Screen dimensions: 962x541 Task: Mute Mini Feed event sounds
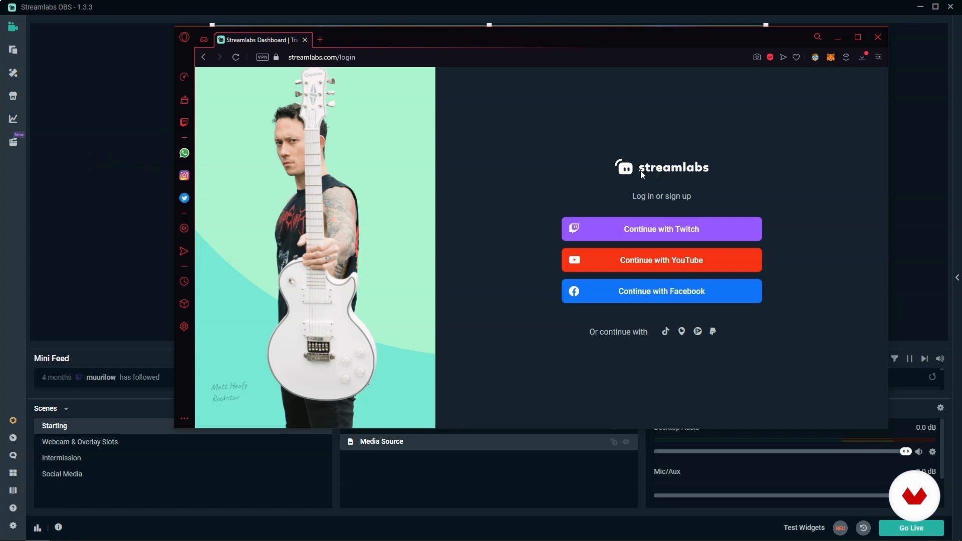(x=940, y=359)
